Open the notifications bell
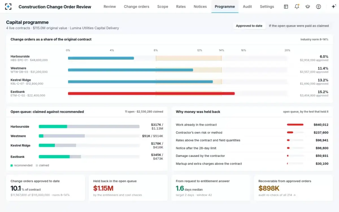Image resolution: width=339 pixels, height=212 pixels. pos(297,7)
